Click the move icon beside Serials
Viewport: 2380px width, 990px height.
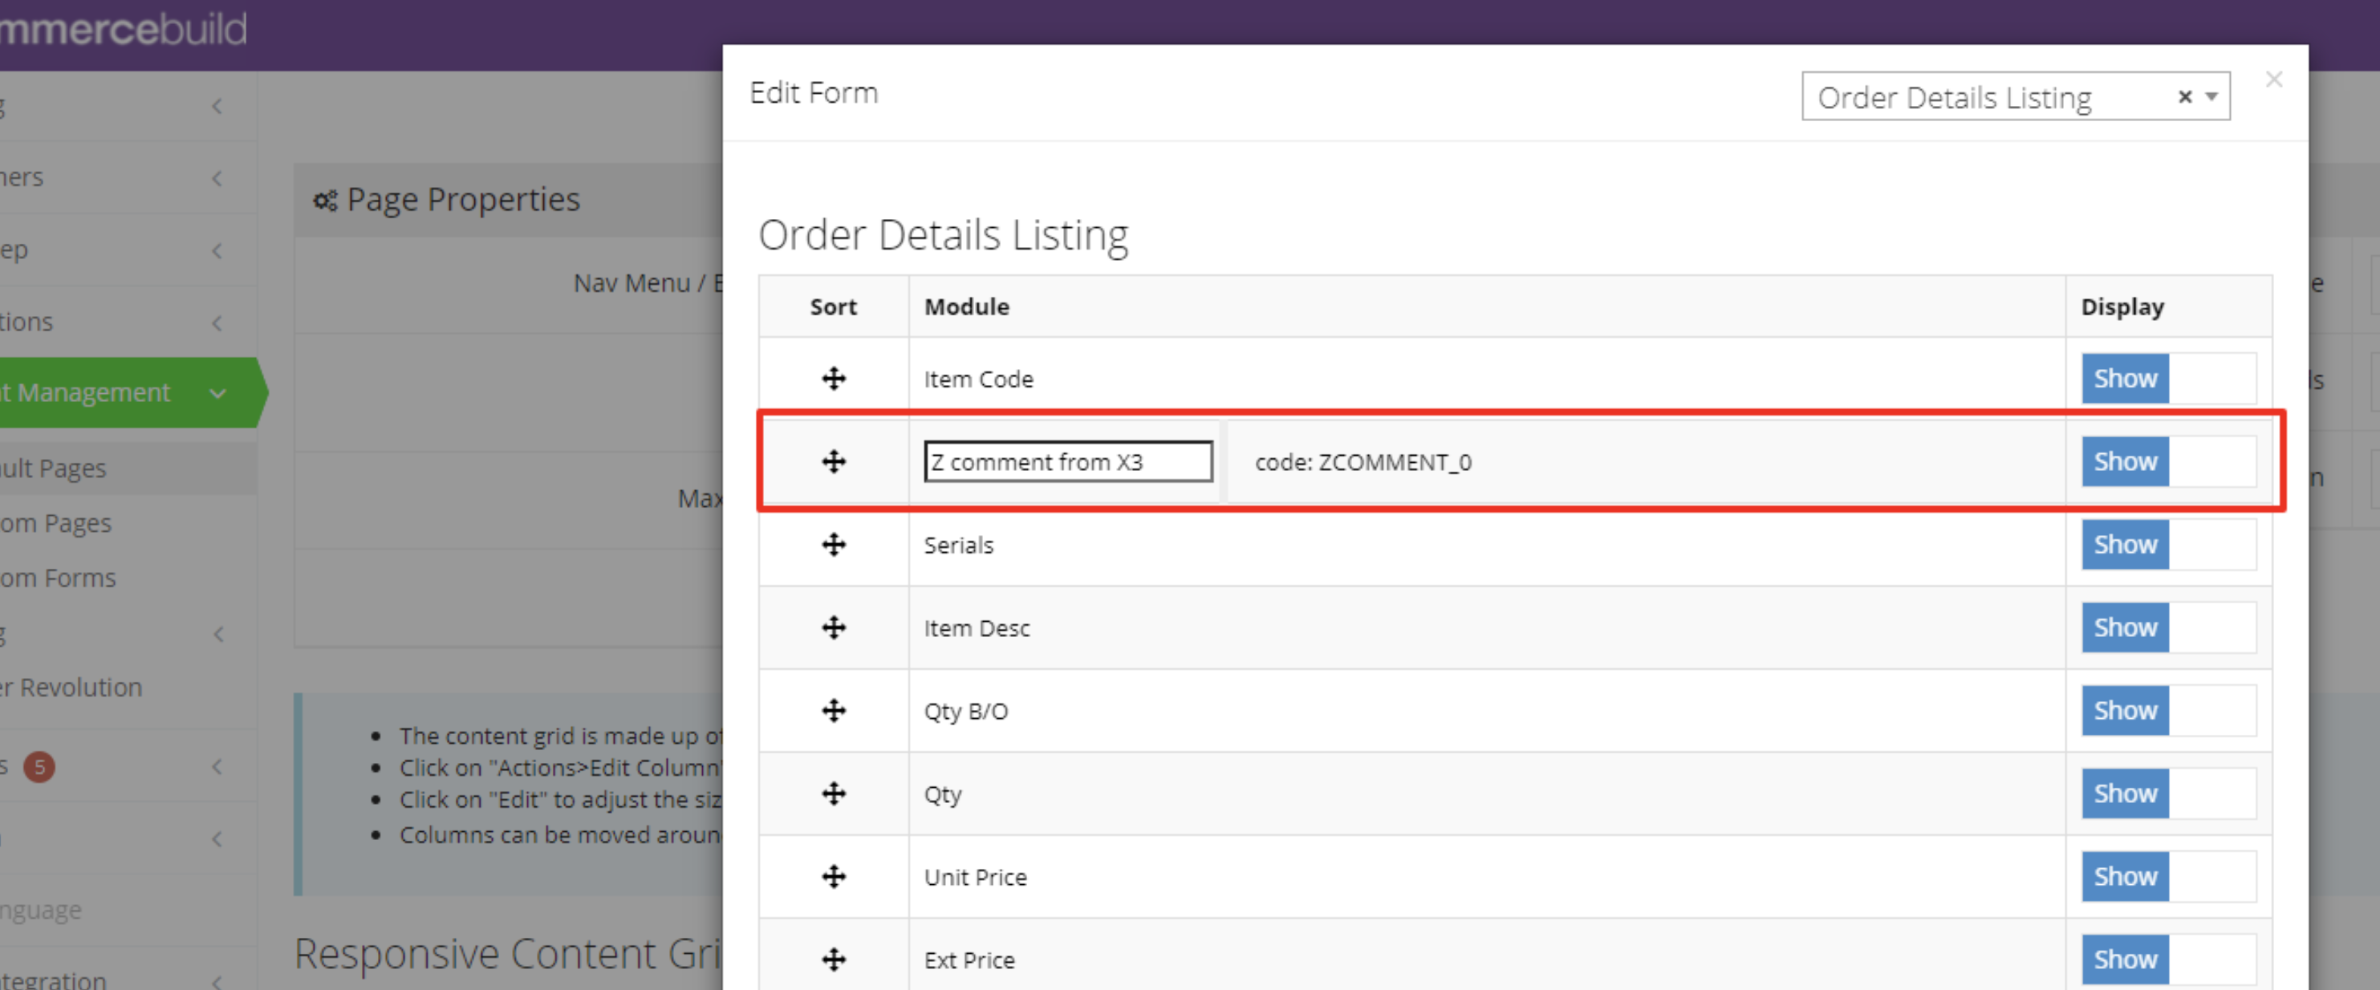(834, 545)
